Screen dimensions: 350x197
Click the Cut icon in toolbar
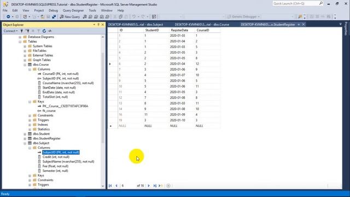115,17
